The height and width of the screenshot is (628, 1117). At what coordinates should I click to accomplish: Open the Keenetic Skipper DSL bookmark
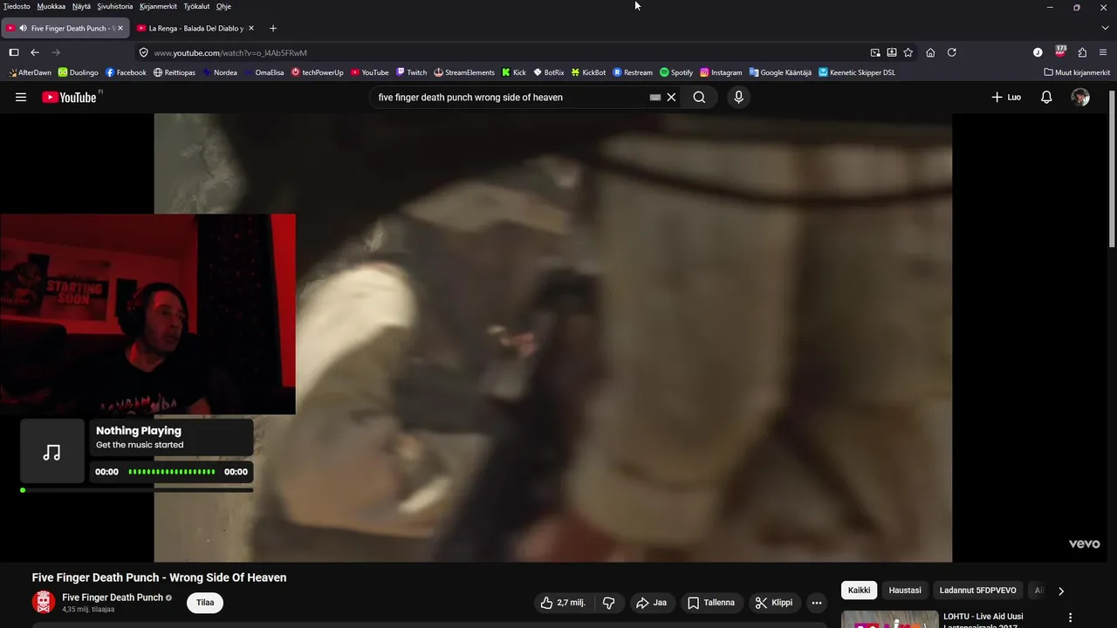coord(857,72)
